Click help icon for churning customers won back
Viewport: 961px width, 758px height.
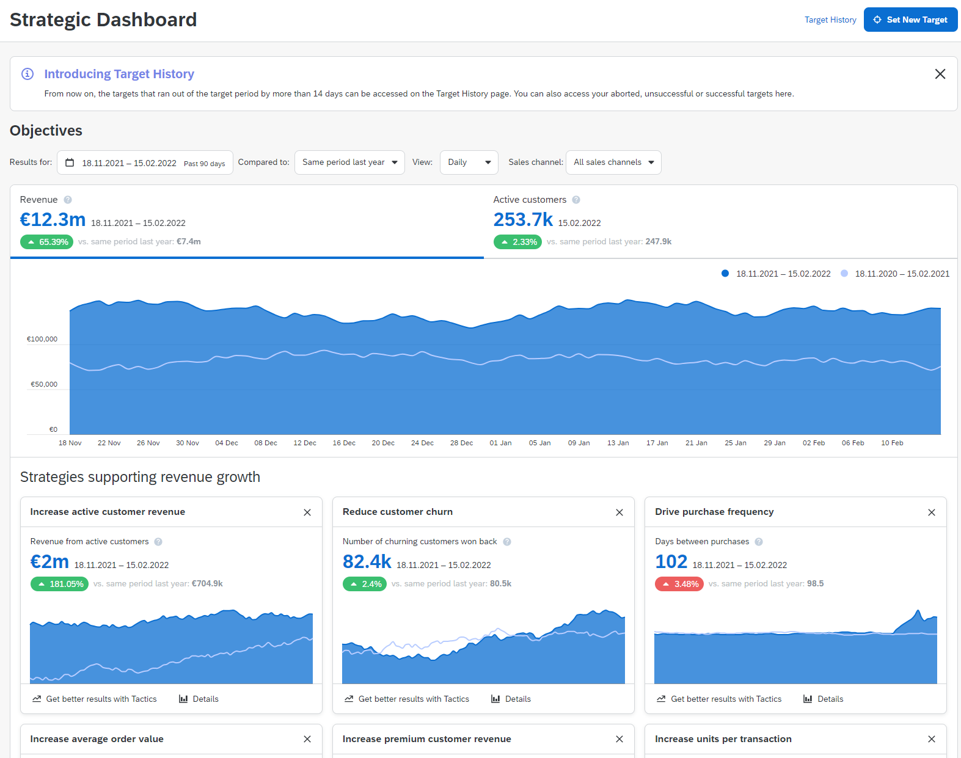tap(507, 542)
